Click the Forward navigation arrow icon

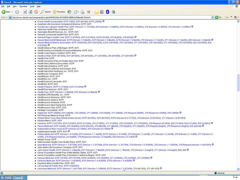pyautogui.click(x=17, y=12)
